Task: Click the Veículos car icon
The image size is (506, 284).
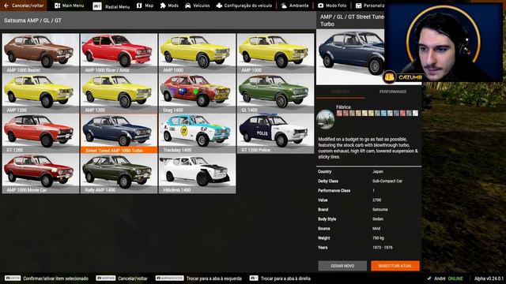Action: 188,6
